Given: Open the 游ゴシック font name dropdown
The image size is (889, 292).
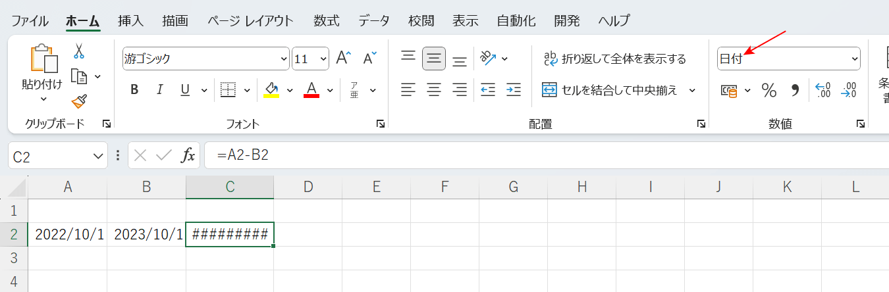Looking at the screenshot, I should click(284, 59).
